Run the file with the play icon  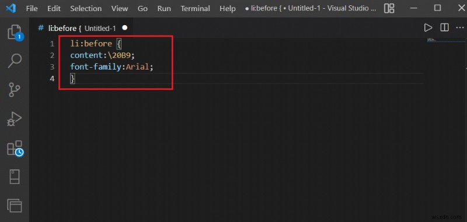(x=428, y=27)
